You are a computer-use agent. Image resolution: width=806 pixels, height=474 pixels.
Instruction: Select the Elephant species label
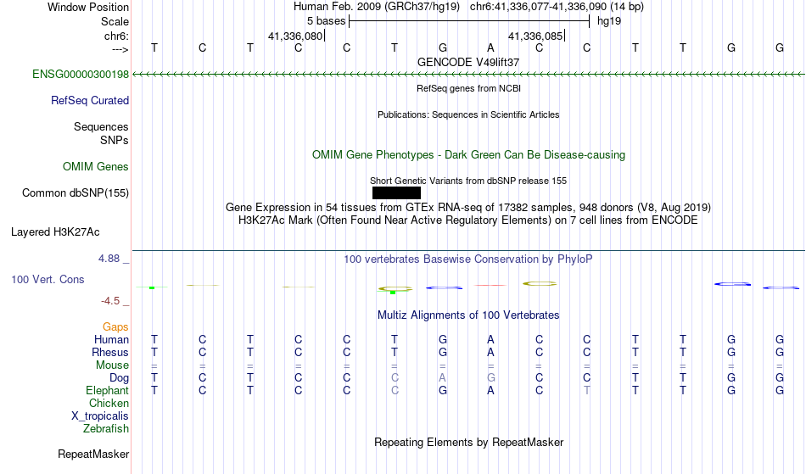coord(107,391)
